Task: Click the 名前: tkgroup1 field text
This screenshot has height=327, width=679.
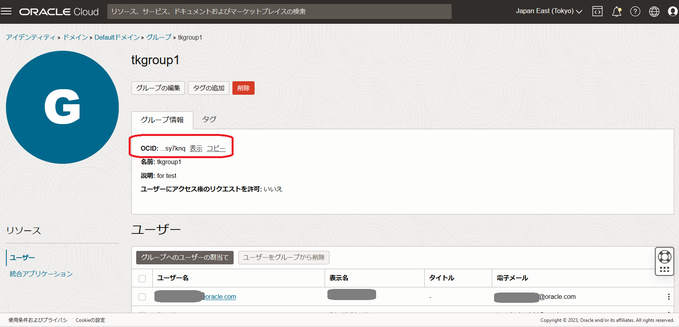Action: click(161, 162)
